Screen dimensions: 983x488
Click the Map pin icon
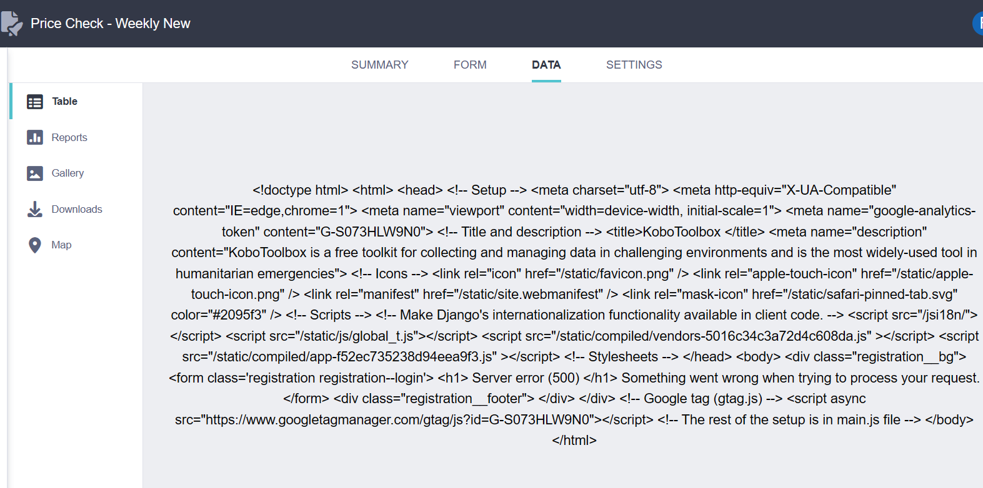[35, 245]
